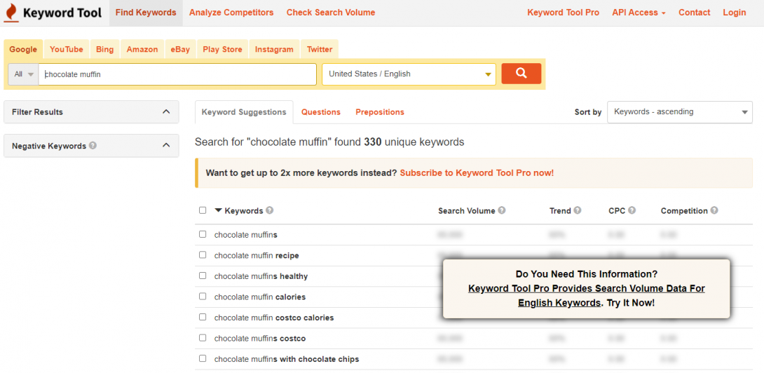Check the box for 'chocolate muffin recipe'
Image resolution: width=764 pixels, height=373 pixels.
(x=203, y=255)
